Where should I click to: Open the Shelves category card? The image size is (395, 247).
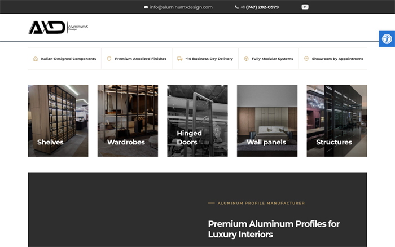[x=58, y=121]
